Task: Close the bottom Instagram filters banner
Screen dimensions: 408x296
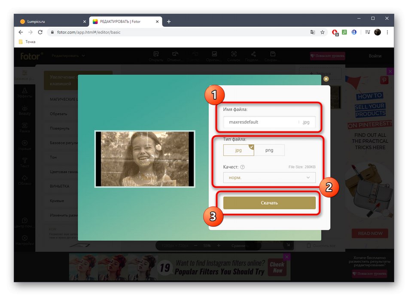Action: pyautogui.click(x=287, y=257)
